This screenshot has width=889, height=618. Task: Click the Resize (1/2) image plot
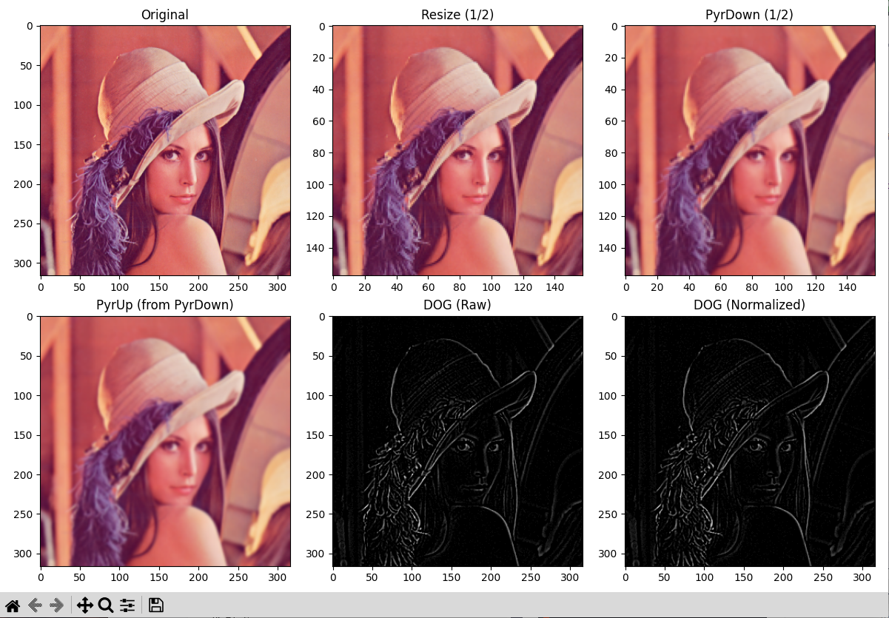tap(457, 150)
